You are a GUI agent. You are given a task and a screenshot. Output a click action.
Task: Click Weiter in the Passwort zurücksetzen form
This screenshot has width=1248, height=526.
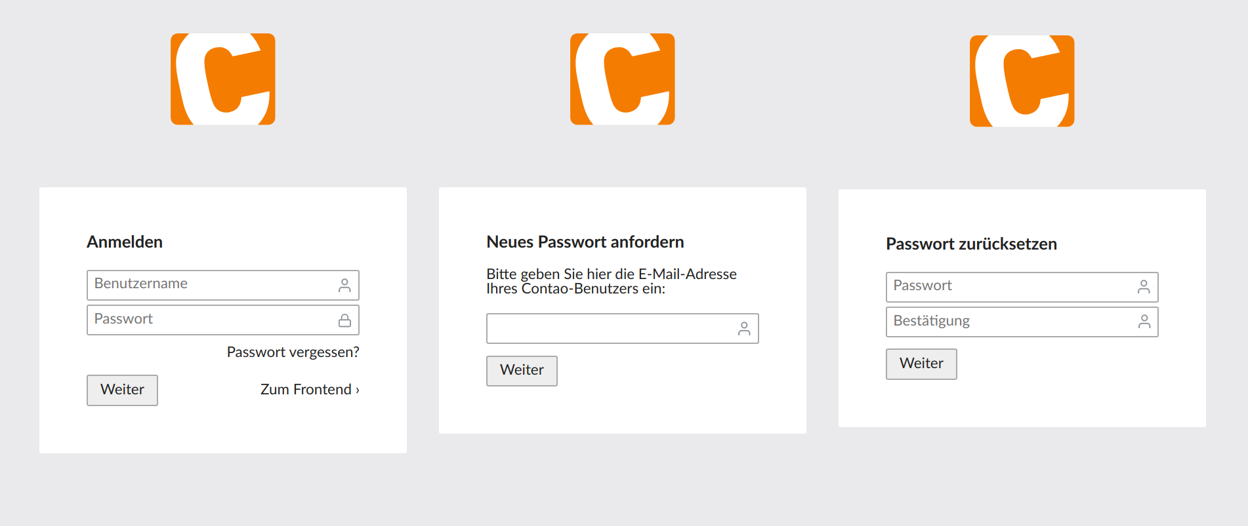point(922,364)
